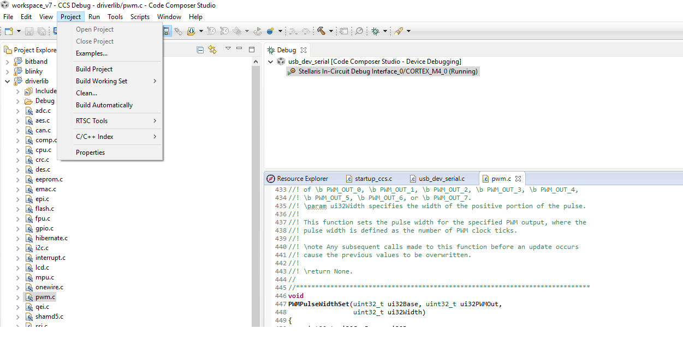The width and height of the screenshot is (683, 353).
Task: Select pwm.c in Project Explorer
Action: [45, 297]
